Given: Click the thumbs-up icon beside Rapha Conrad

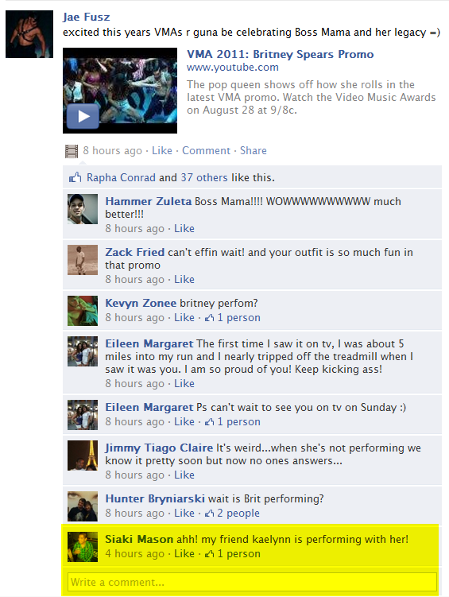Looking at the screenshot, I should click(75, 177).
